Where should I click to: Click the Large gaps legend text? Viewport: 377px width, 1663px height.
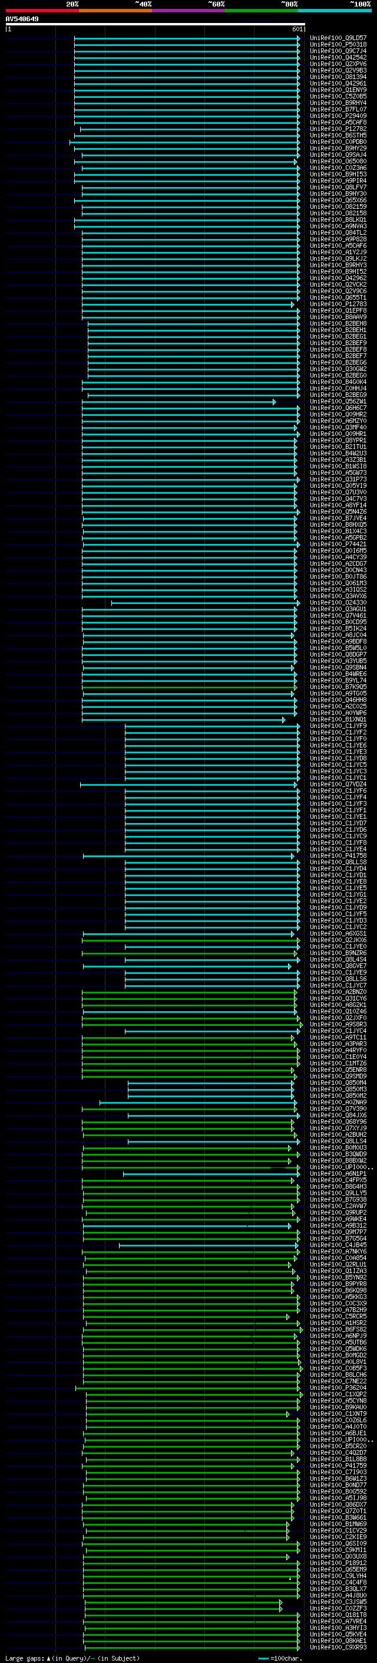click(73, 1657)
